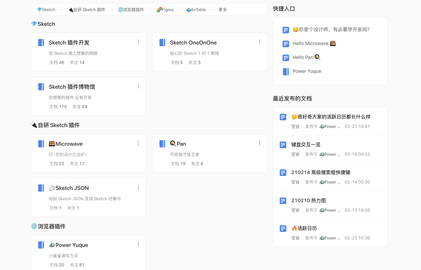
Task: Open more options for Pan card
Action: pos(260,143)
